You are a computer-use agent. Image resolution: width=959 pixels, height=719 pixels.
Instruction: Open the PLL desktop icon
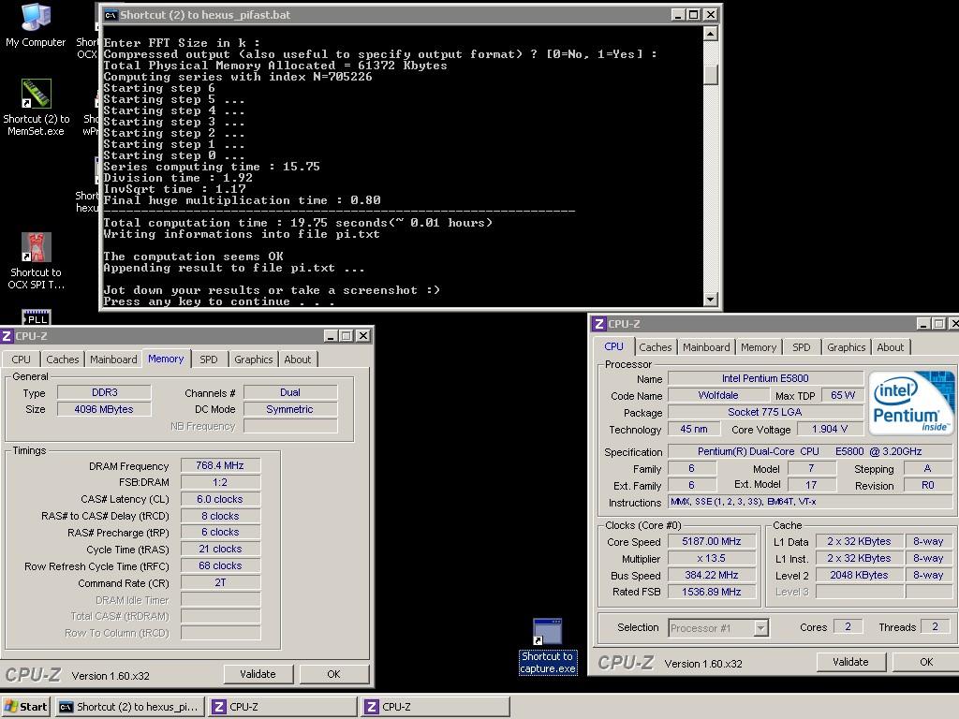point(37,316)
